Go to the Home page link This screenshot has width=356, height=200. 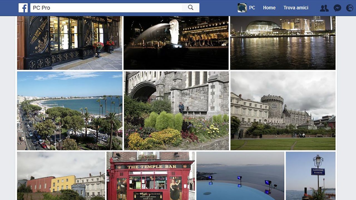coord(269,8)
